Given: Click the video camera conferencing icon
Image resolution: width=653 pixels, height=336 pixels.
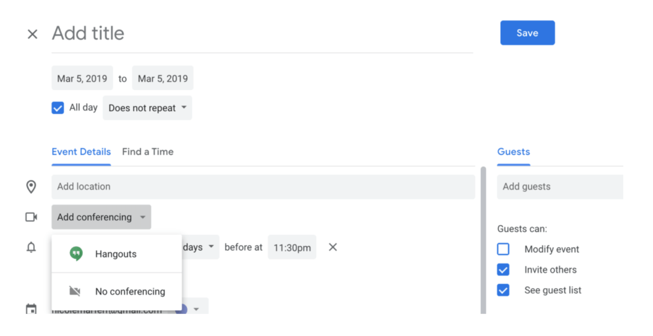Looking at the screenshot, I should (x=31, y=217).
